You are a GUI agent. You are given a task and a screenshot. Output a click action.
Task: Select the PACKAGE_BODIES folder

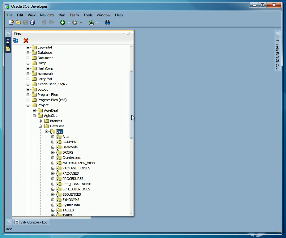click(76, 168)
